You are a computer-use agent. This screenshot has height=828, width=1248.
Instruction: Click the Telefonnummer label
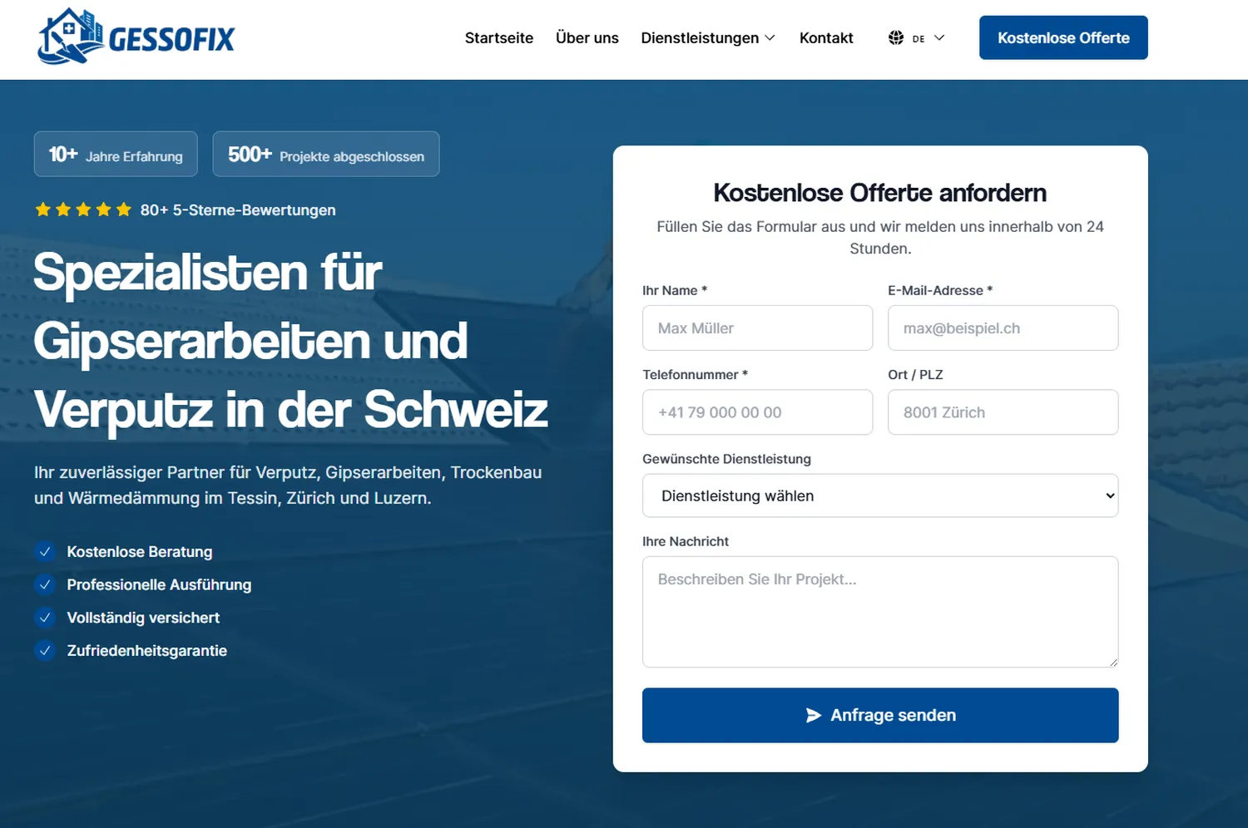pyautogui.click(x=695, y=375)
